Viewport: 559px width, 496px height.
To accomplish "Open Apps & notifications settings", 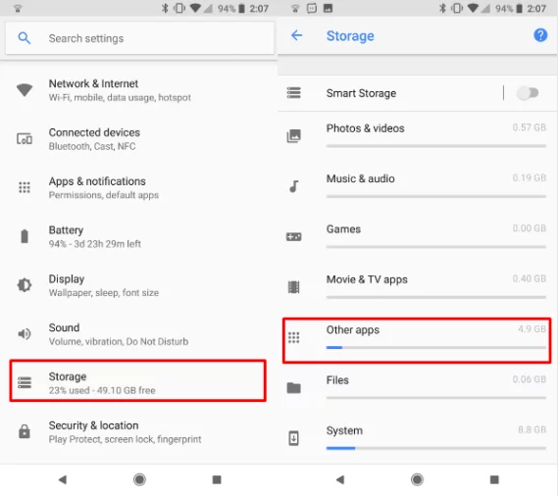I will tap(139, 188).
